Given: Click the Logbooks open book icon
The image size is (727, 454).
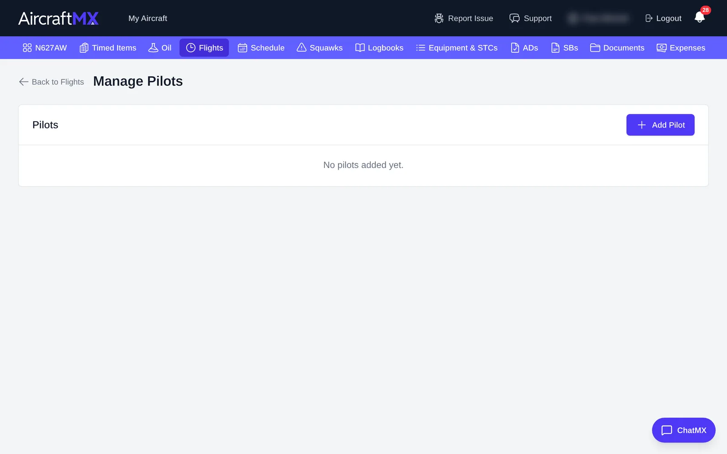Looking at the screenshot, I should click(x=360, y=48).
